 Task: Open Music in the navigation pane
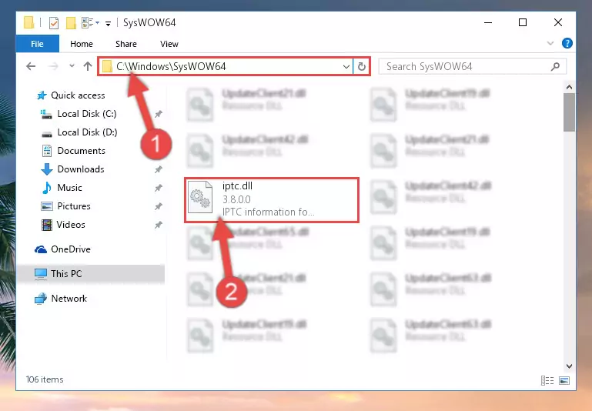(69, 188)
